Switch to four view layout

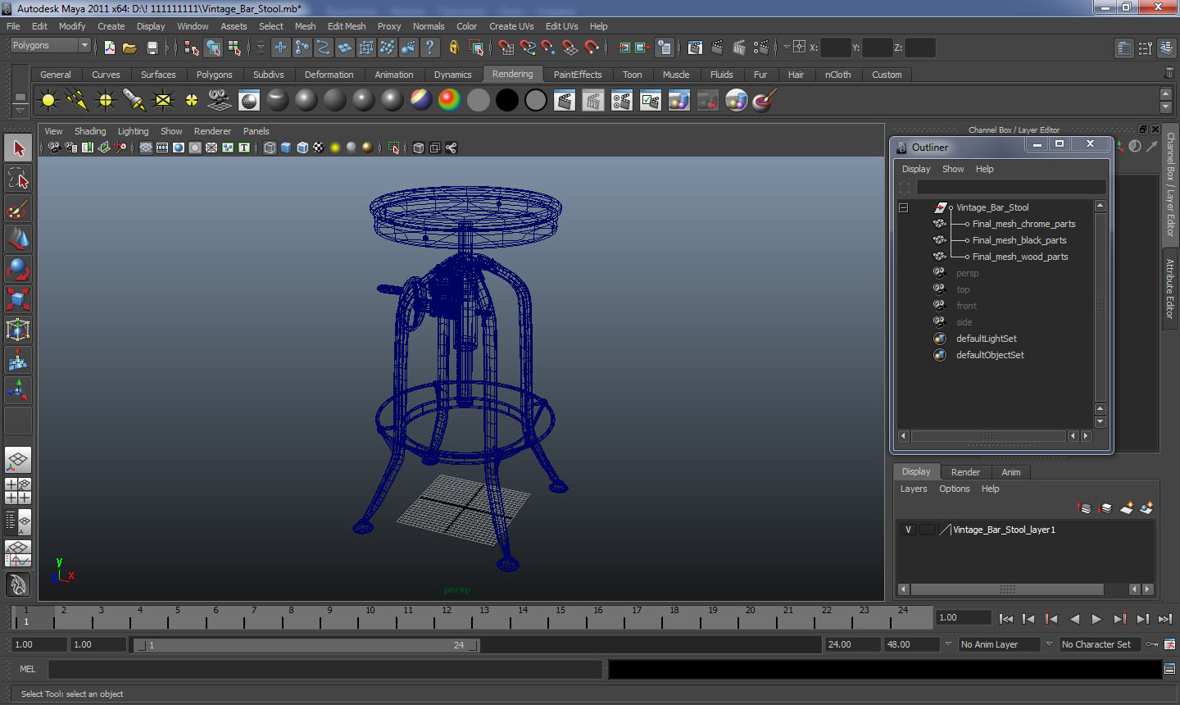18,490
